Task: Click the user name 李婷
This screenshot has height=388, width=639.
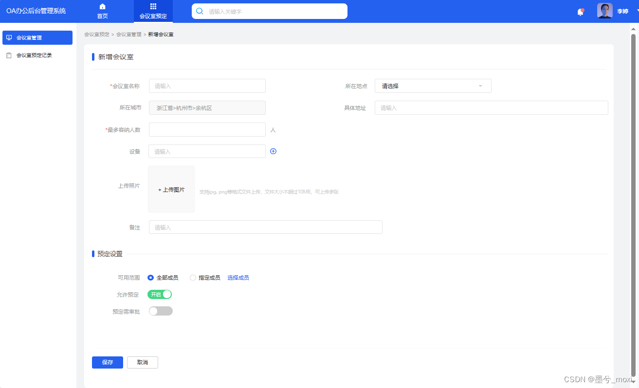Action: pos(622,11)
